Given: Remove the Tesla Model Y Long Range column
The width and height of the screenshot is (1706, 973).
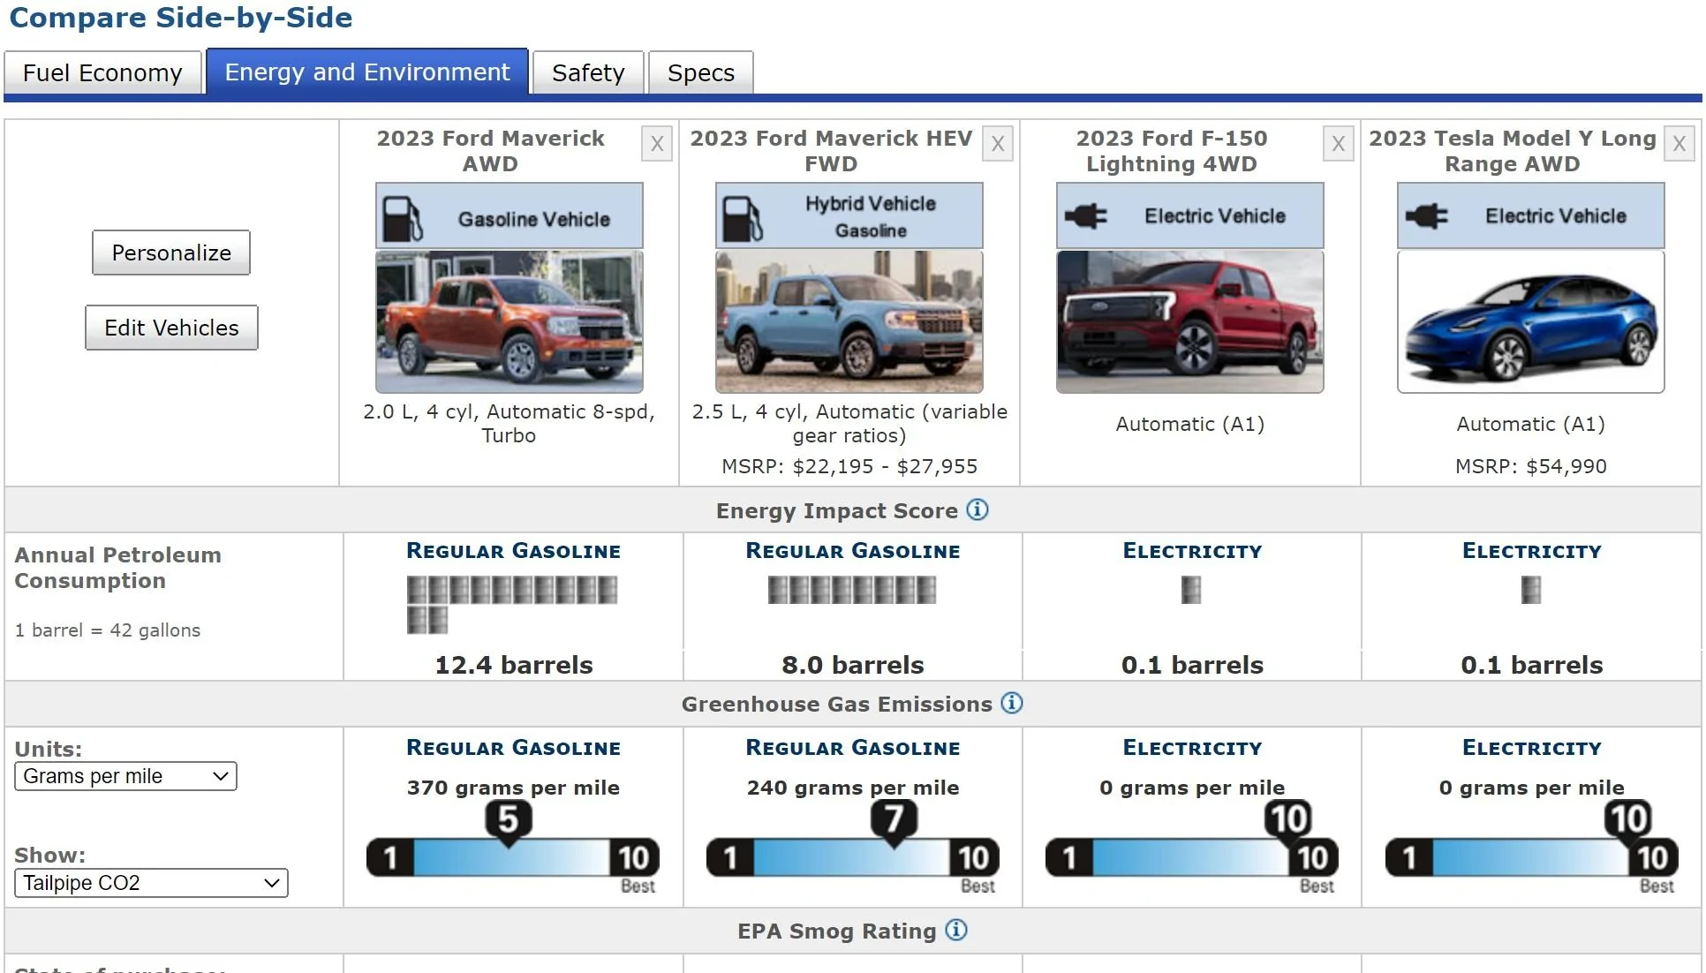Looking at the screenshot, I should [x=1680, y=144].
